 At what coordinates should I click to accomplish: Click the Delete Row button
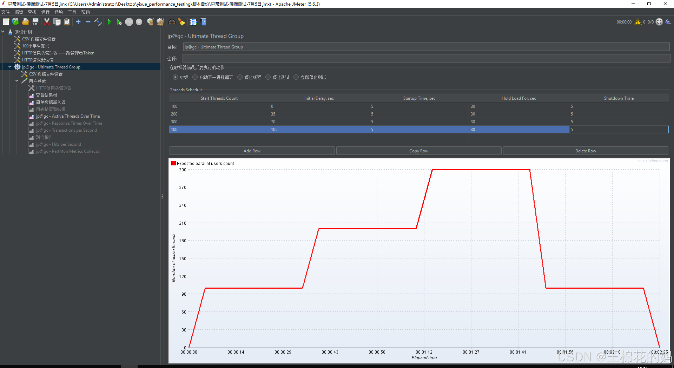[x=586, y=151]
